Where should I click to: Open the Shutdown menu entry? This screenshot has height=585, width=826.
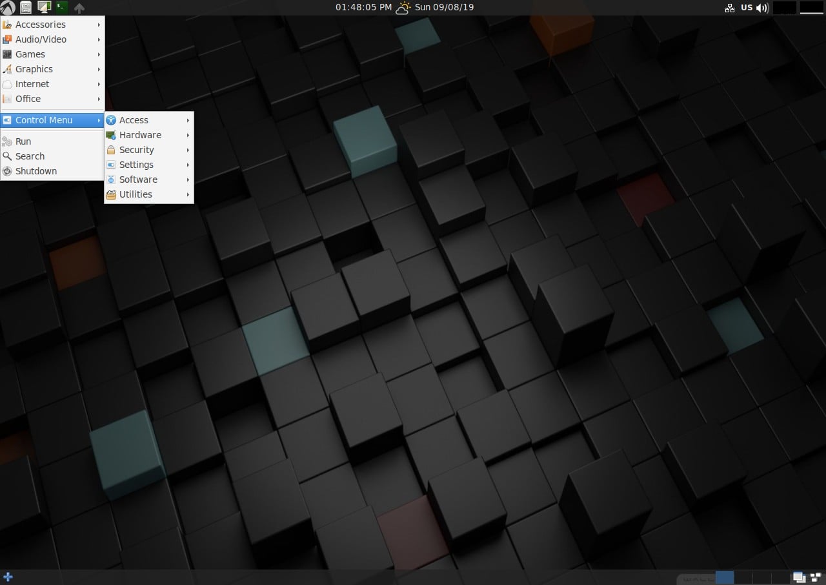click(x=35, y=170)
